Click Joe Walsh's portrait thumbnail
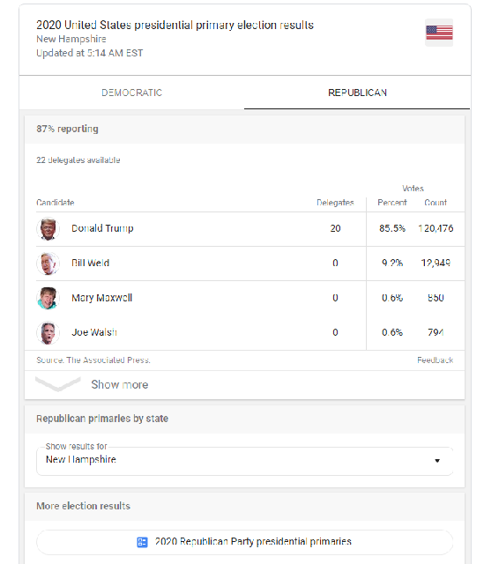Viewport: 484px width, 564px height. [x=48, y=332]
